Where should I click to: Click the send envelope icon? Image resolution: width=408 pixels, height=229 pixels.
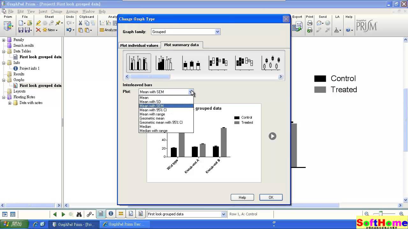click(319, 23)
